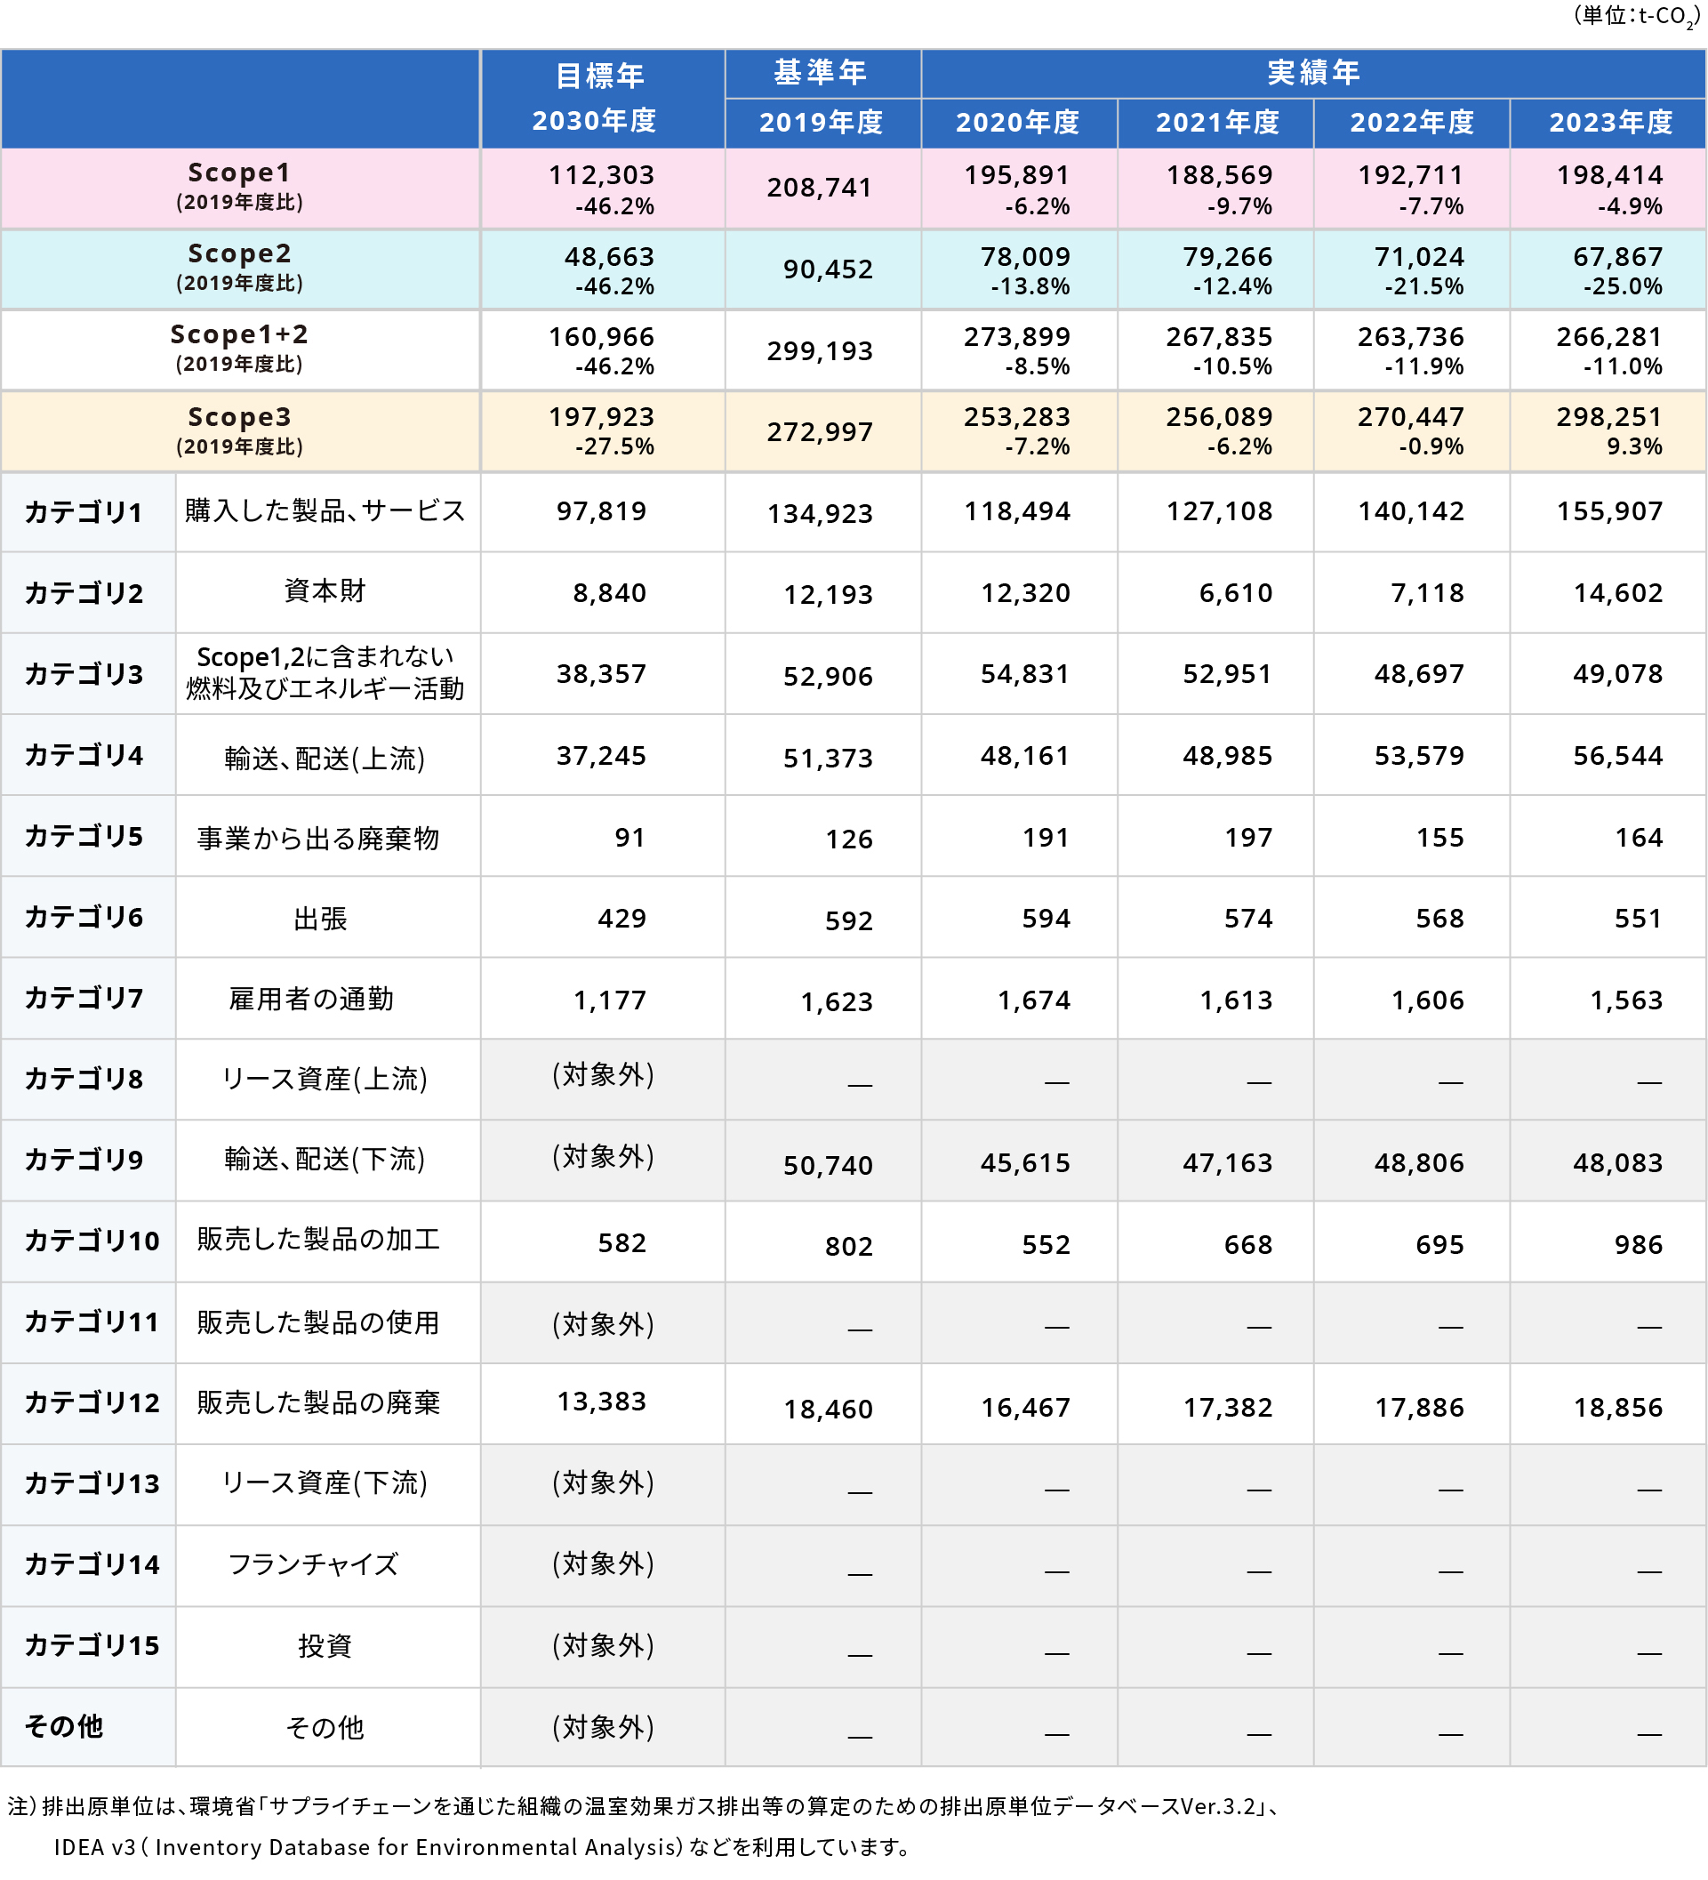Select Scope1 base value 208,741
1708x1880 pixels.
820,189
